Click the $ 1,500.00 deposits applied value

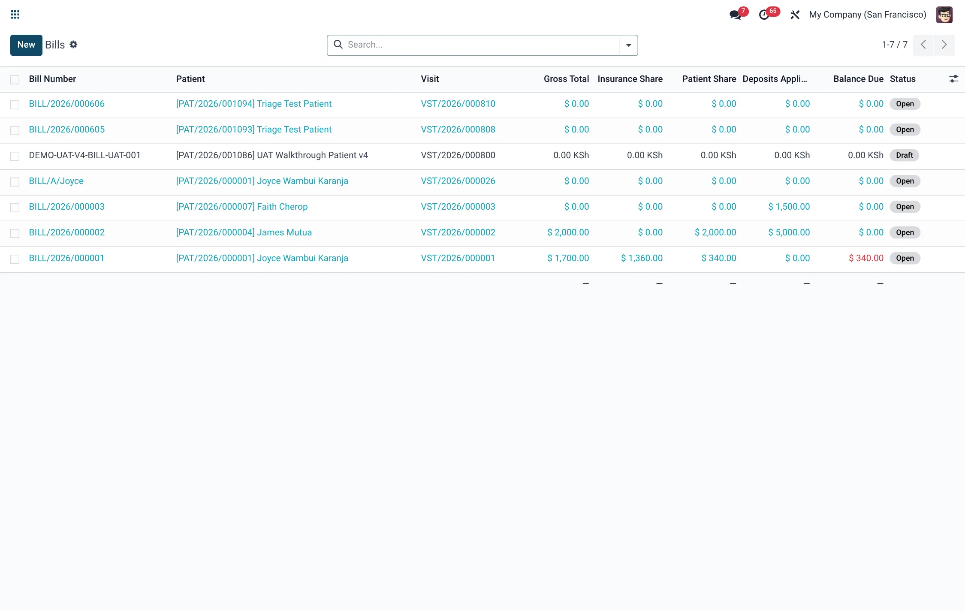click(x=789, y=207)
